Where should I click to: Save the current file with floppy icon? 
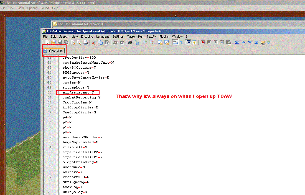(x=60, y=42)
